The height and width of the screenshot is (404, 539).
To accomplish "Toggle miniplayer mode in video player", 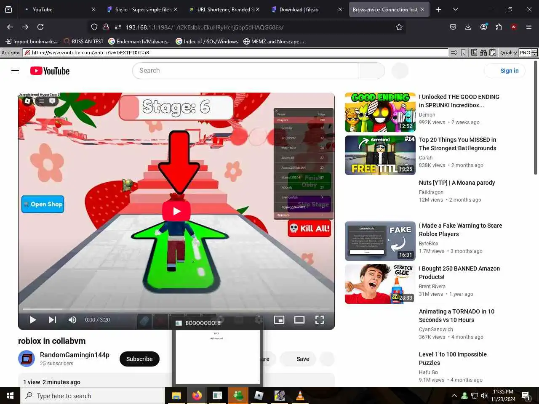I will point(279,320).
